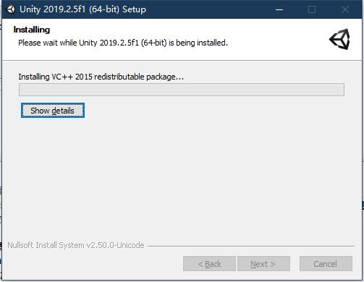Click the Unity logo in title bar
The image size is (364, 282).
10,9
